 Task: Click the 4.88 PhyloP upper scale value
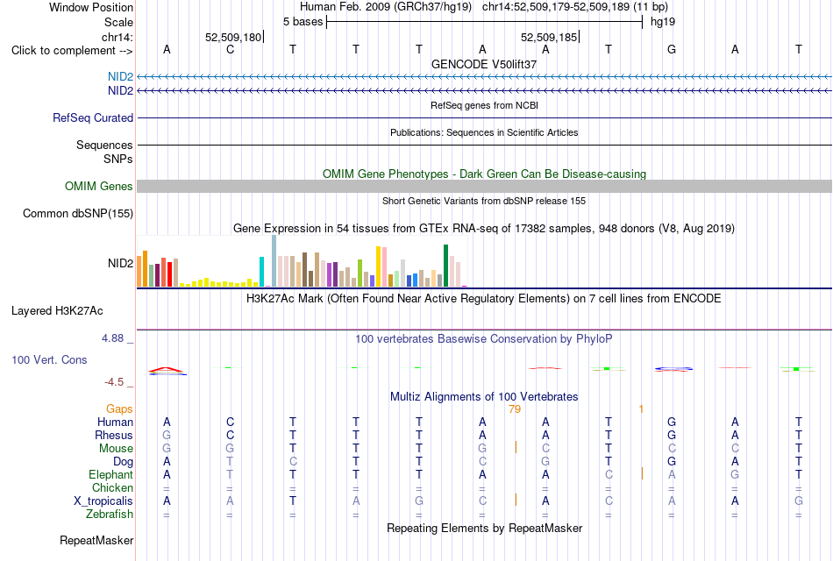(x=112, y=338)
